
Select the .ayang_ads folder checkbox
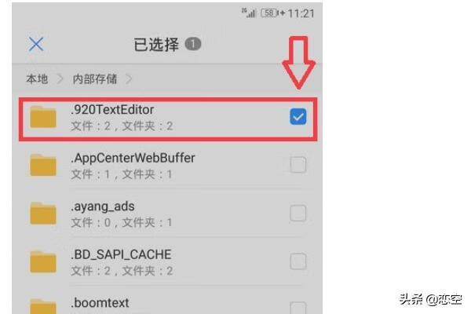298,213
